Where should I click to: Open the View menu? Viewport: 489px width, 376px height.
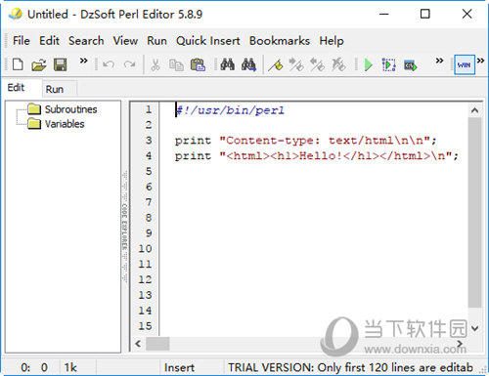(x=125, y=41)
